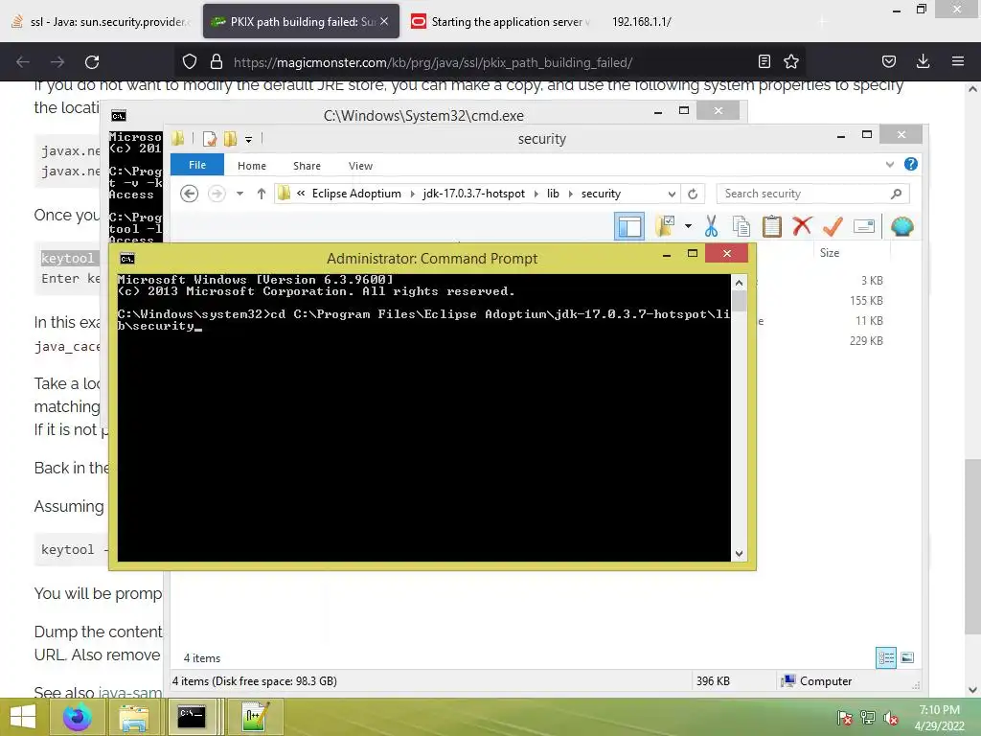Image resolution: width=981 pixels, height=736 pixels.
Task: Click the folder options icon with checkmark
Action: [x=665, y=226]
